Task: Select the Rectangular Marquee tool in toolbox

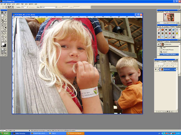Action: 3,15
